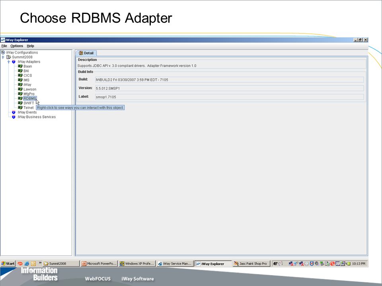Launch Internet Explorer quick launch icon

(27, 264)
